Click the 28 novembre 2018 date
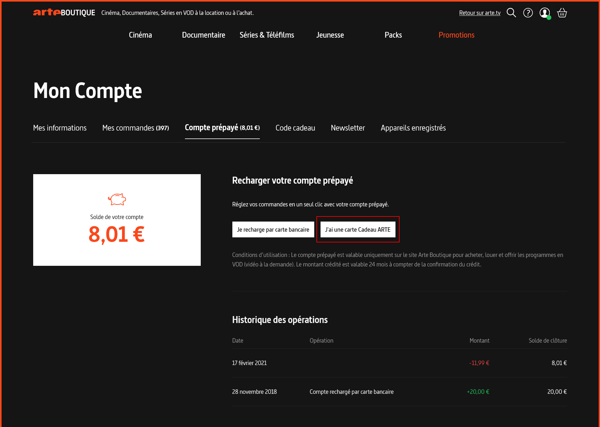 (x=254, y=392)
